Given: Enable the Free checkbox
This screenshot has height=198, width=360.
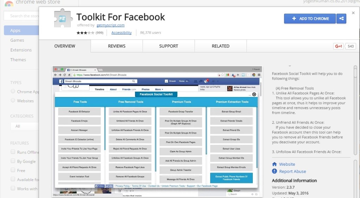Looking at the screenshot, I should pyautogui.click(x=13, y=170).
